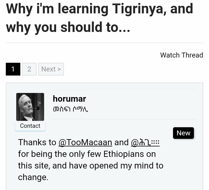Click the New post badge
The image size is (209, 190).
pos(183,133)
